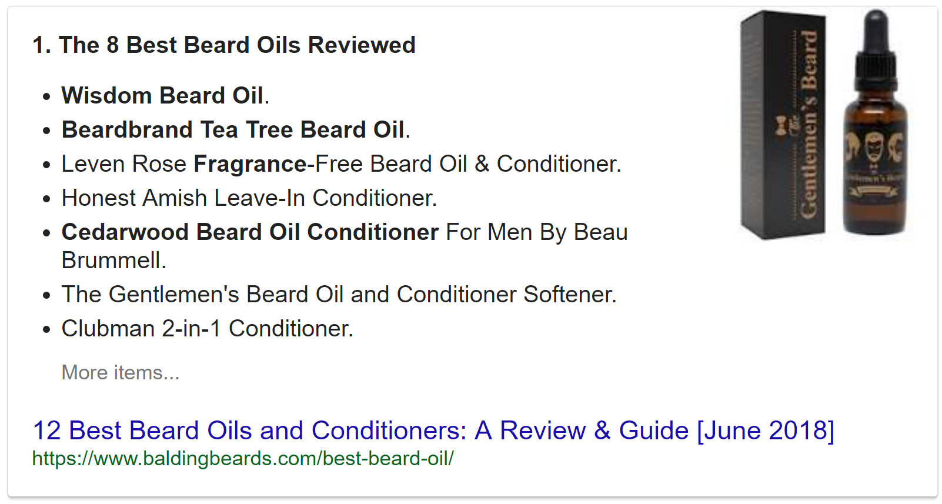This screenshot has height=504, width=942.
Task: Expand the More items... list
Action: coord(121,372)
